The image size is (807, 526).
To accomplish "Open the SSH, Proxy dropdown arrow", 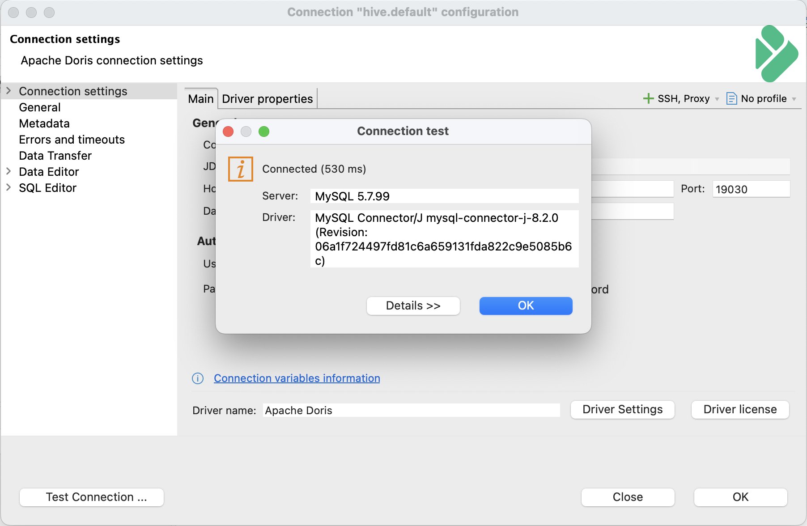I will [x=717, y=99].
